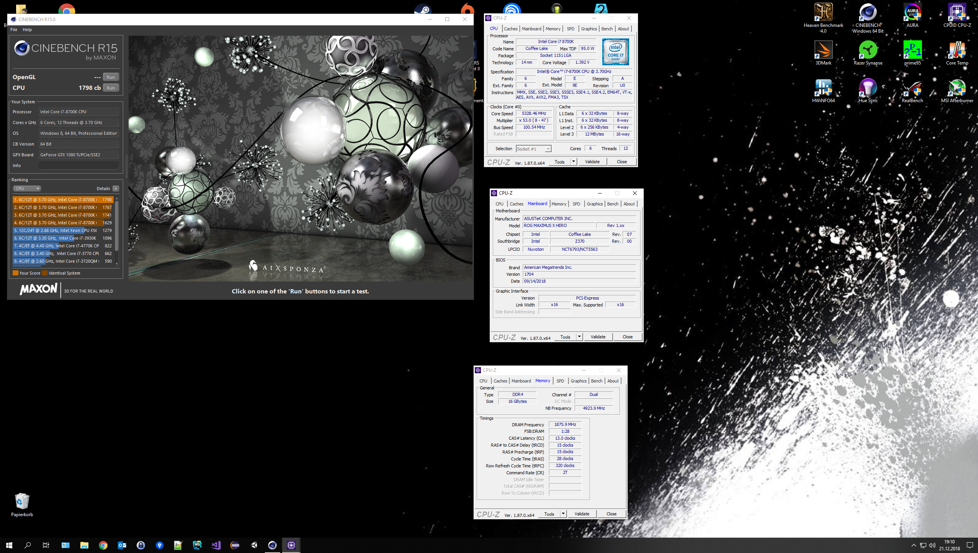Select the Papierkorb recycle bin icon

point(22,505)
